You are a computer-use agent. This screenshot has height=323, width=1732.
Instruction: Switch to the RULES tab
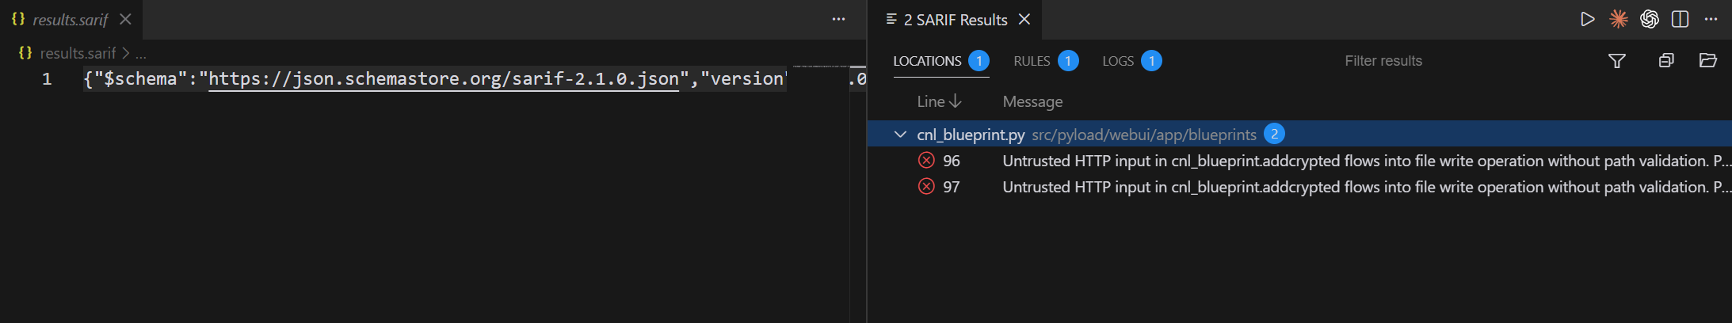click(1032, 61)
